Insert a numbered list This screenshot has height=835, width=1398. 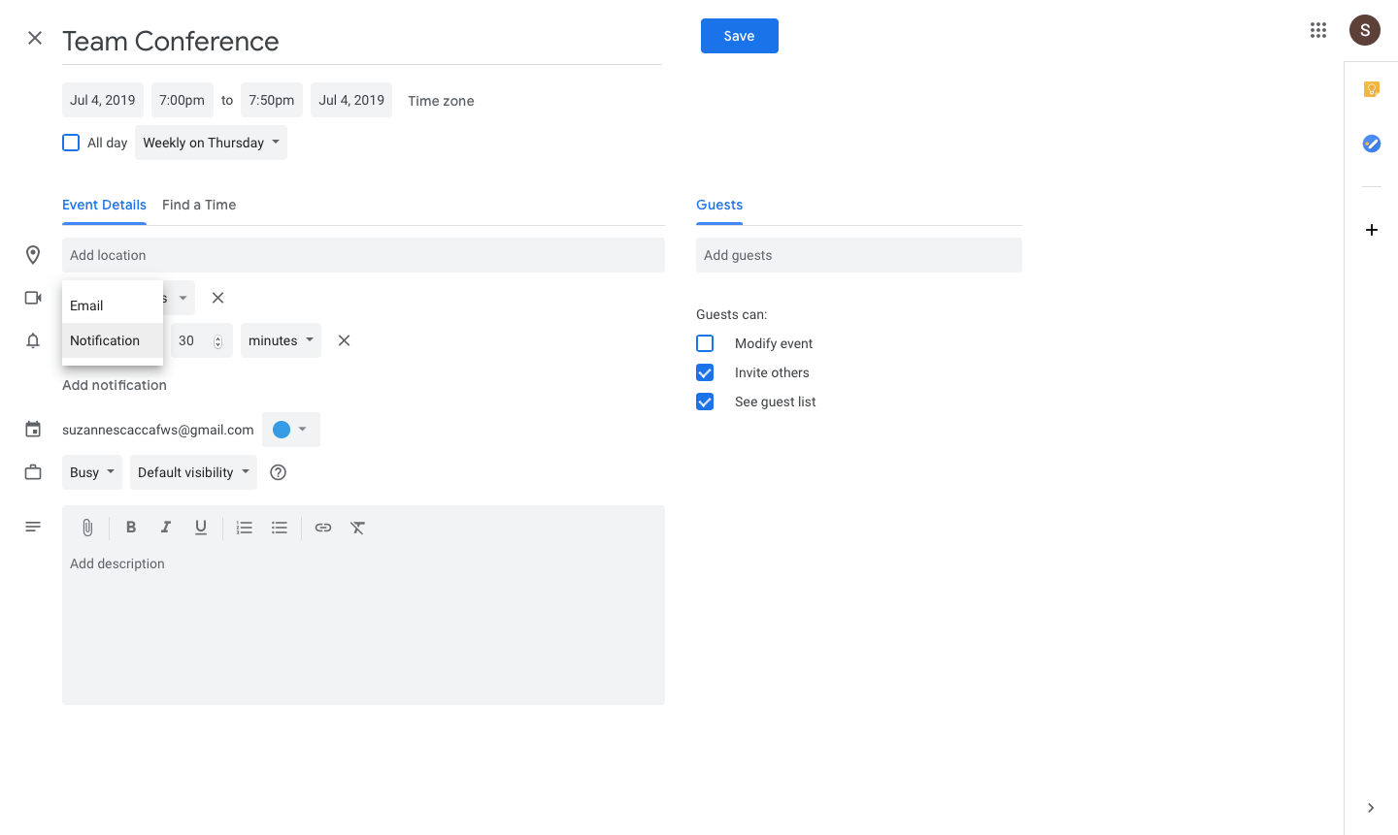[x=245, y=528]
